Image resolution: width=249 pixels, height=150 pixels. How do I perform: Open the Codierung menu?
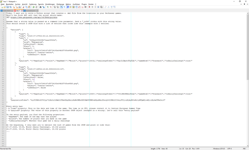[33, 4]
